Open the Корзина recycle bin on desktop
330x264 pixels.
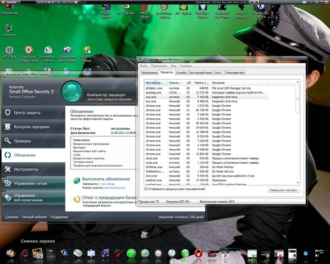9,30
